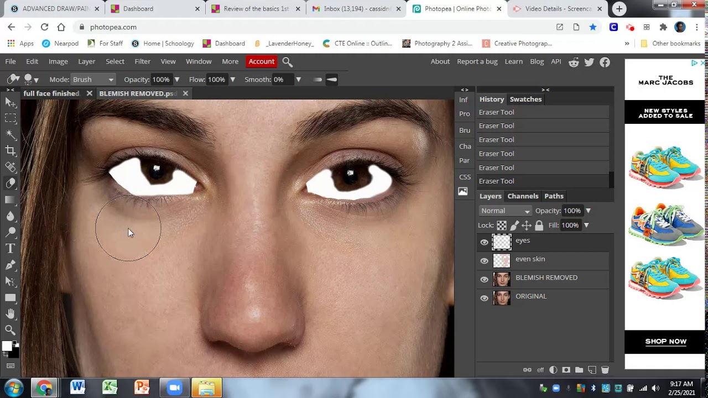
Task: Hide the even skin layer
Action: coord(485,261)
